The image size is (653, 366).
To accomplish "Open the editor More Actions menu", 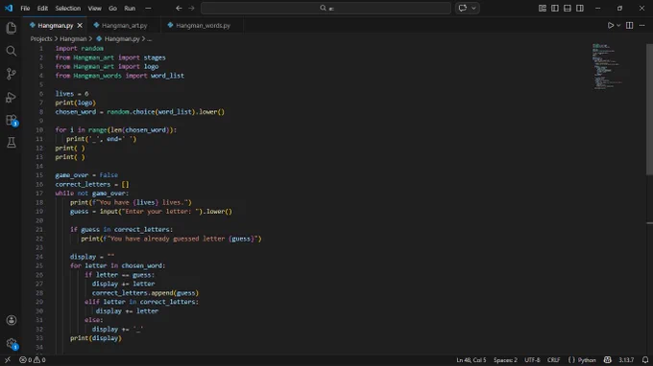I will tap(641, 25).
